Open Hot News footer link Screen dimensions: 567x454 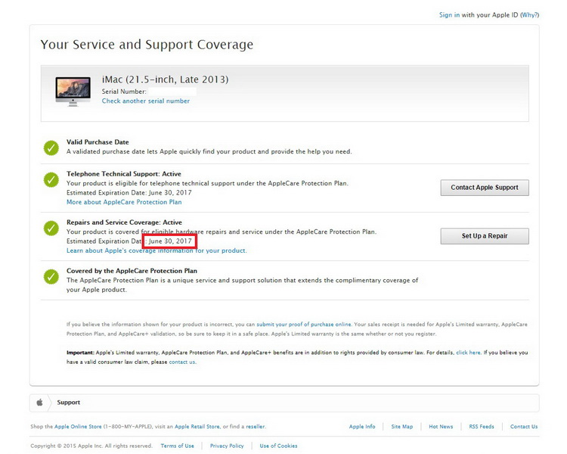click(441, 427)
